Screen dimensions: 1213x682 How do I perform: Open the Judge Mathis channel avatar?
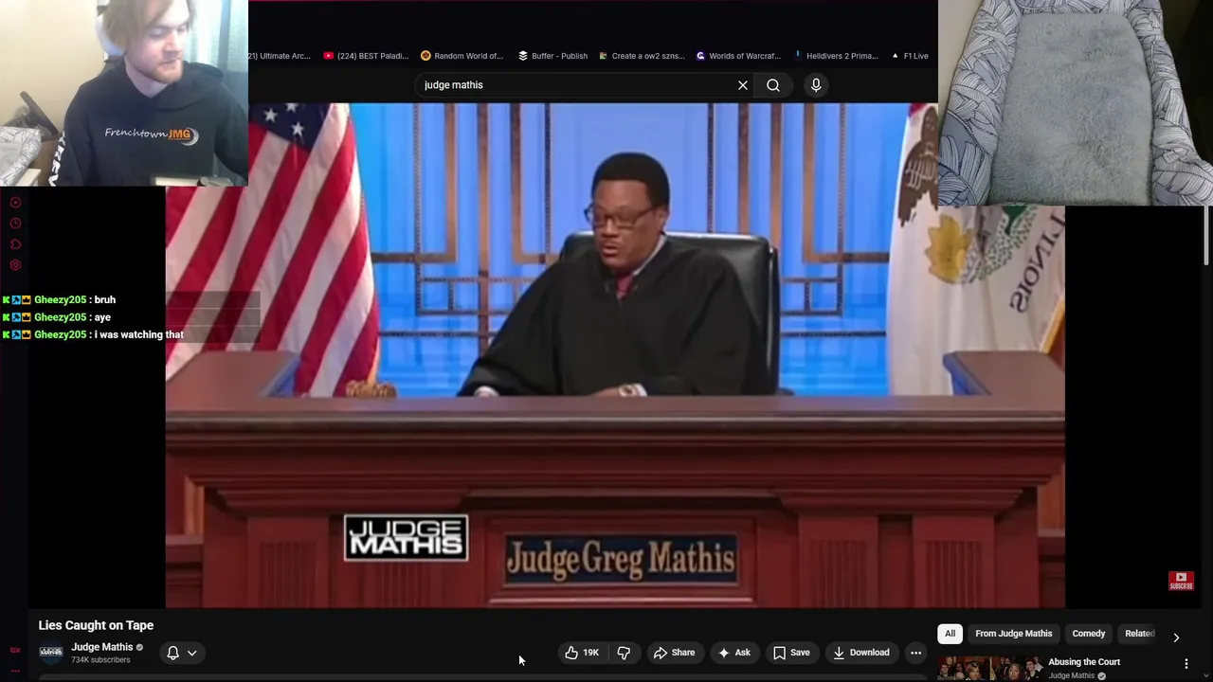click(x=51, y=652)
